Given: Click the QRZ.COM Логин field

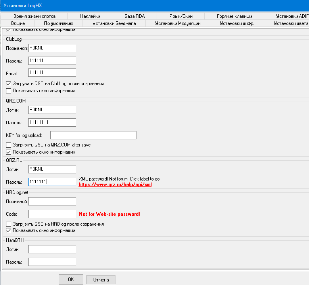Looking at the screenshot, I should (52, 110).
